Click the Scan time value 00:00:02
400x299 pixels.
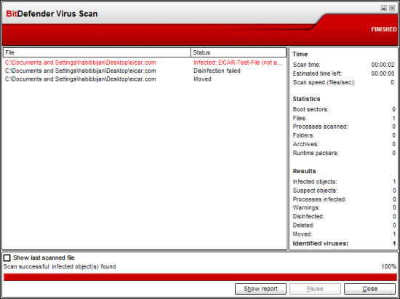(383, 65)
